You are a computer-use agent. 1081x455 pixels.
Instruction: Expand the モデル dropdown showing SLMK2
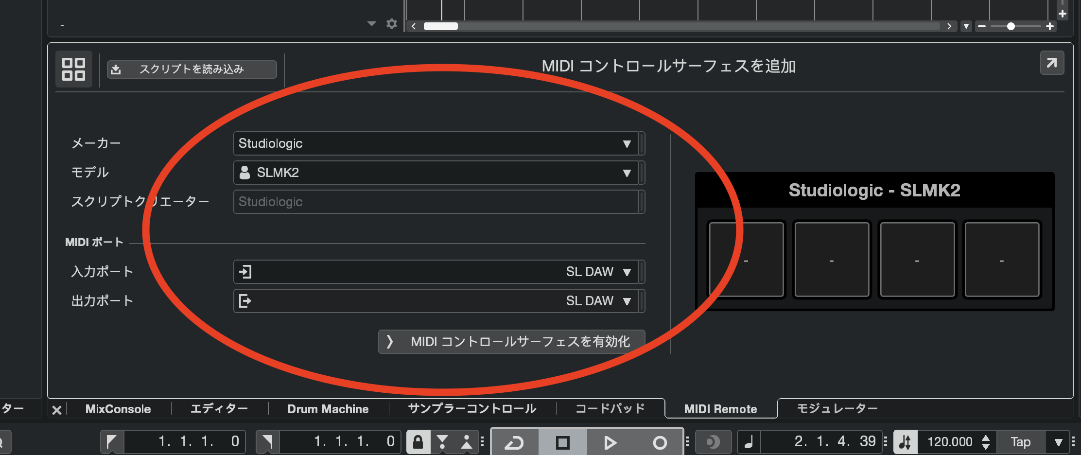coord(436,173)
